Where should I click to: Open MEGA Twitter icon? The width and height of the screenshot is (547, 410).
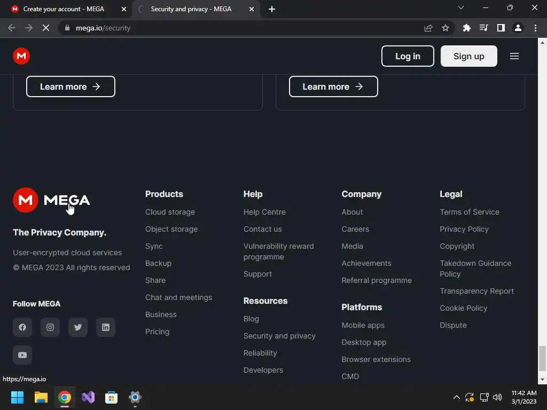[78, 327]
